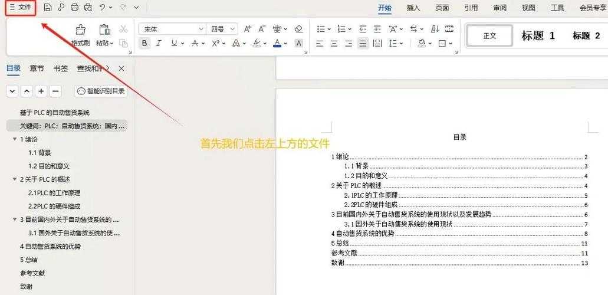
Task: Open the 章节 tab in navigation pane
Action: click(37, 68)
